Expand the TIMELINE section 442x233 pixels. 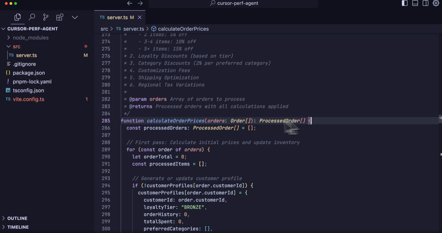pos(16,227)
